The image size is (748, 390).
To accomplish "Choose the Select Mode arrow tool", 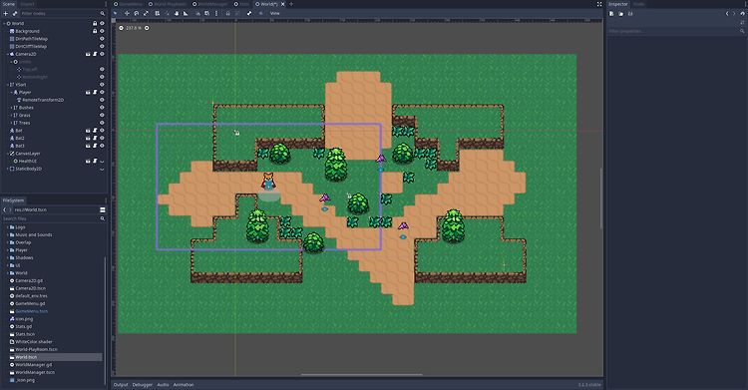I will [115, 13].
